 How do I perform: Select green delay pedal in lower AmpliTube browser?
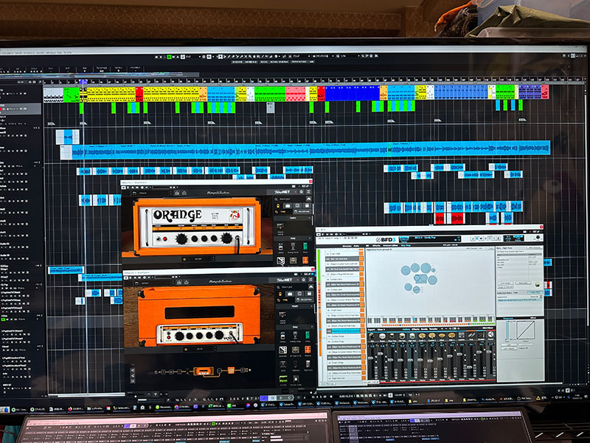point(308,335)
